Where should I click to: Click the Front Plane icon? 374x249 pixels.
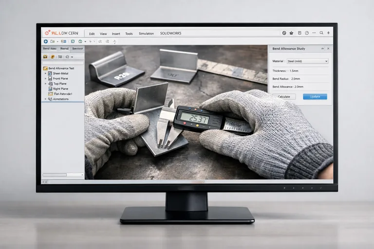(50, 78)
